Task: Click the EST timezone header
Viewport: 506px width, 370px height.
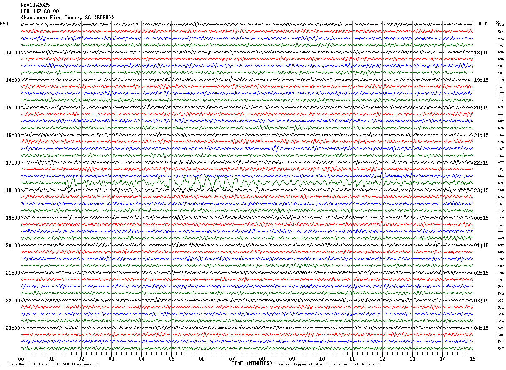Action: 4,24
